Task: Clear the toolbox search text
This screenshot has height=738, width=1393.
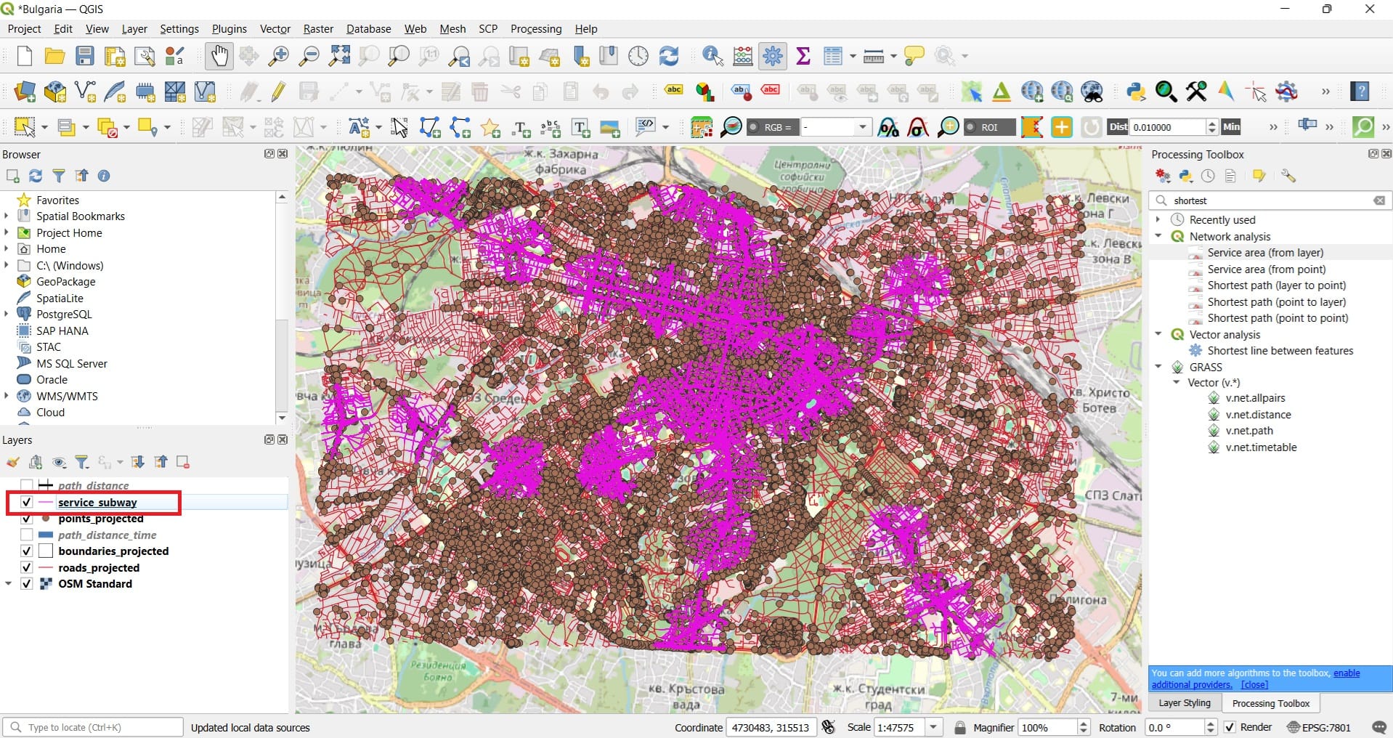Action: (x=1379, y=200)
